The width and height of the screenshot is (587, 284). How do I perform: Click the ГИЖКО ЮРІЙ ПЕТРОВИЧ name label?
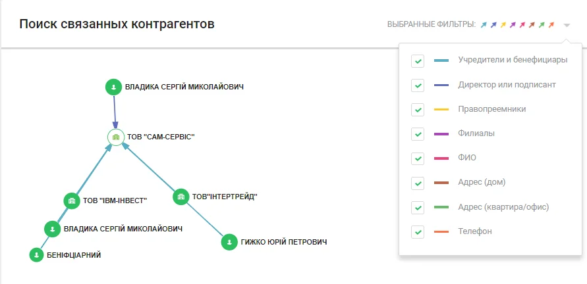click(x=284, y=242)
